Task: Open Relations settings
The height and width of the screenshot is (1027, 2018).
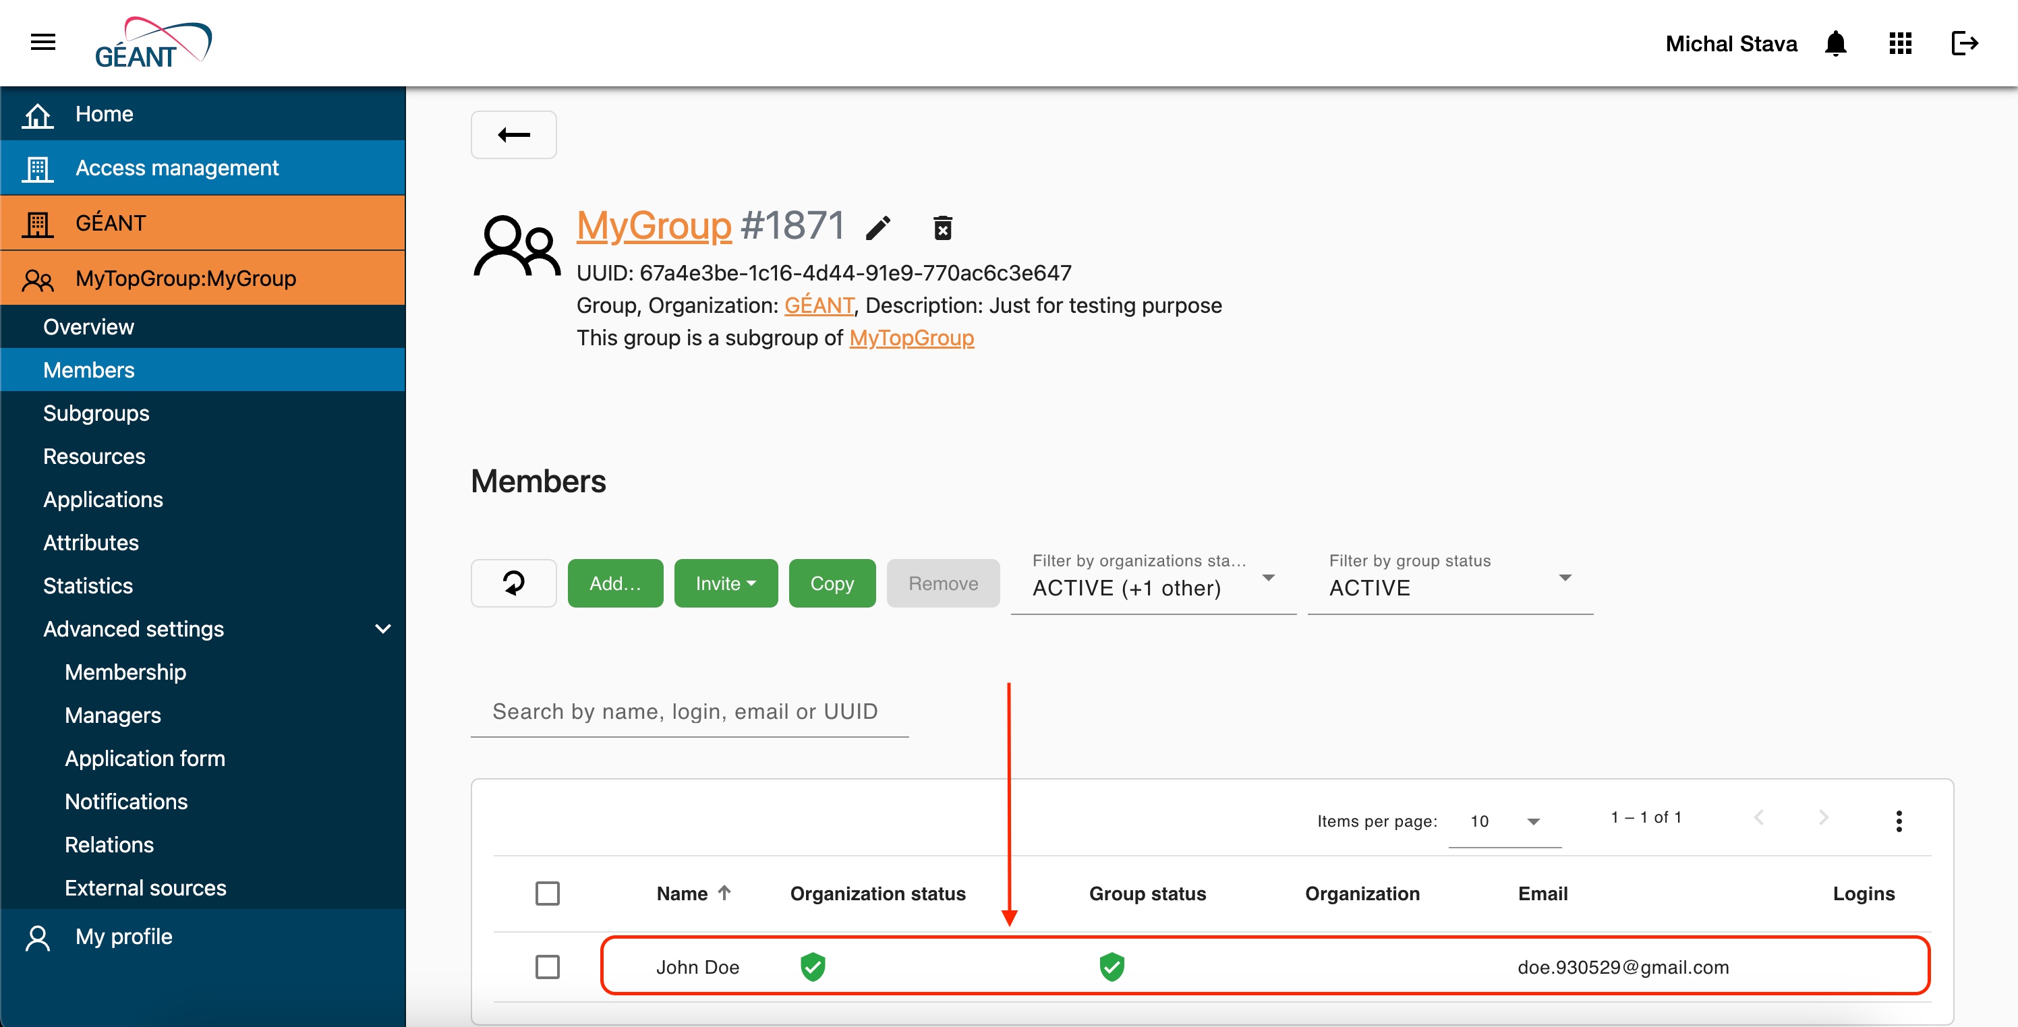Action: [x=203, y=844]
